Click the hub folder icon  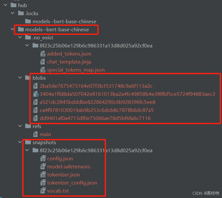[x=14, y=5]
